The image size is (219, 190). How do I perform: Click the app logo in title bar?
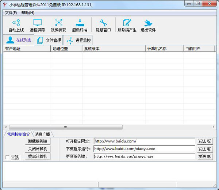5,5
